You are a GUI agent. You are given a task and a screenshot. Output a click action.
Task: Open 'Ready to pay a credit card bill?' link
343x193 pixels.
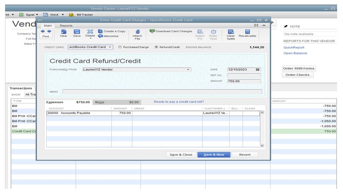pos(179,102)
